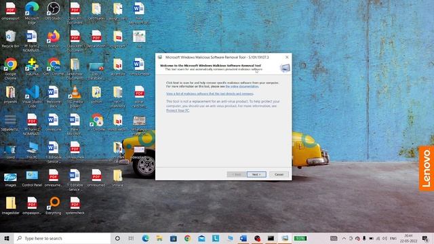
Task: Select the Firefox desktop shortcut
Action: 54,39
